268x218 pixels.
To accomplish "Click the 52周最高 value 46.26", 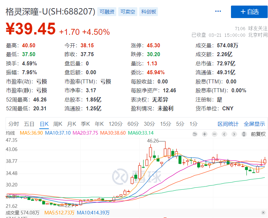I will click(40, 99).
